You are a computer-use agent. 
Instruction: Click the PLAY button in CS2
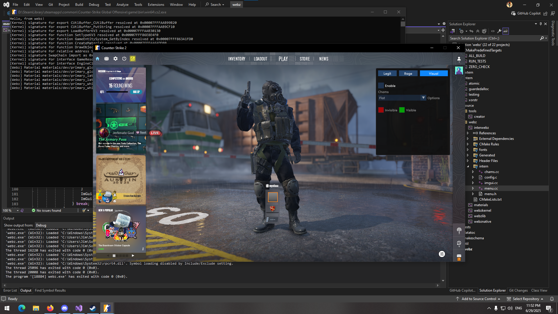[x=283, y=59]
